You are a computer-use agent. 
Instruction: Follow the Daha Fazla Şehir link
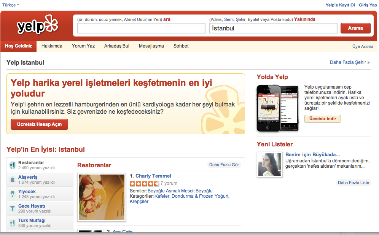[350, 62]
